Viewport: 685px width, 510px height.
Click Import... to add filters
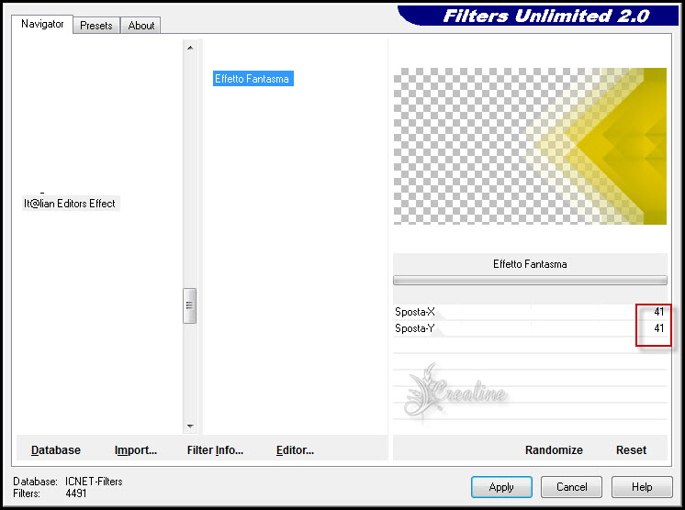(136, 450)
